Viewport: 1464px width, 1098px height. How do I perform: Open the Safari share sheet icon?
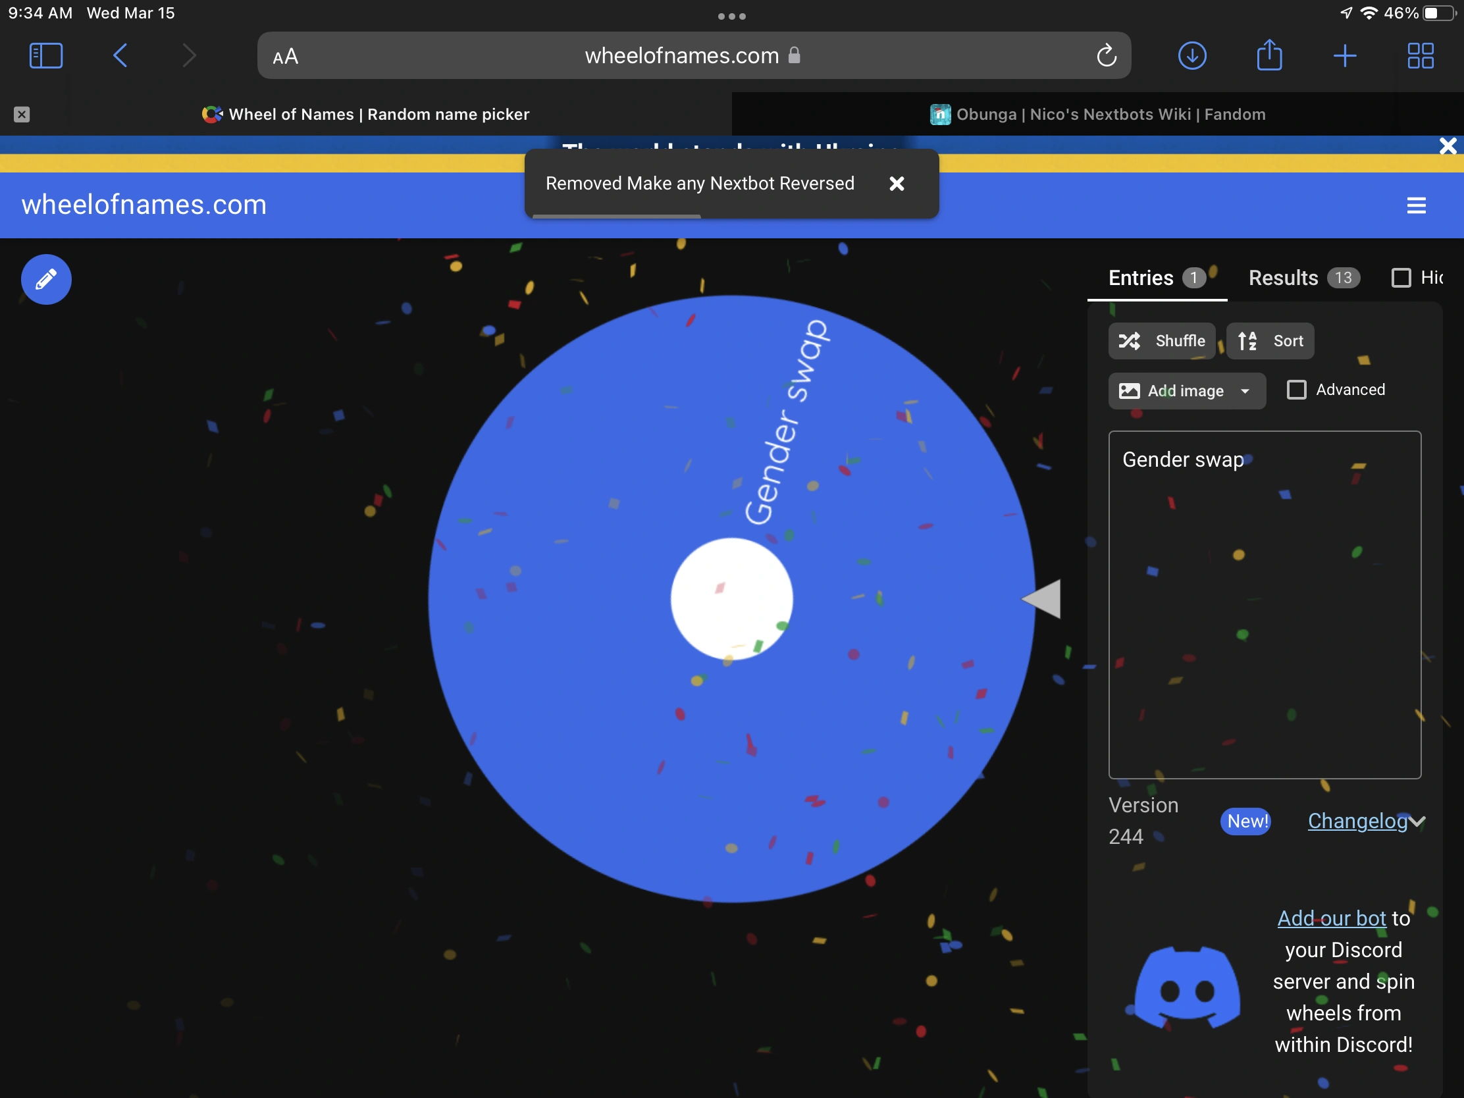coord(1268,55)
